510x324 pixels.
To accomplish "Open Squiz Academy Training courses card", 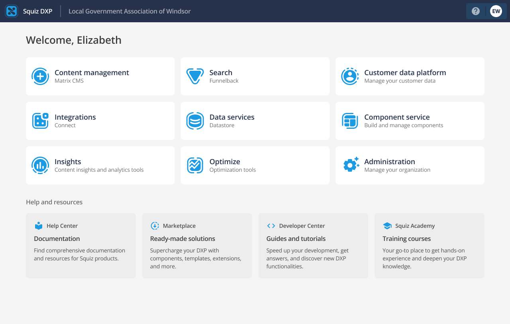I will pyautogui.click(x=429, y=246).
